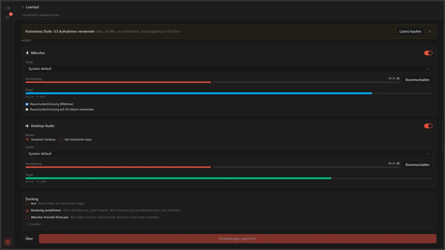Dismiss the free tier notice banner
This screenshot has width=445, height=250.
pos(430,32)
